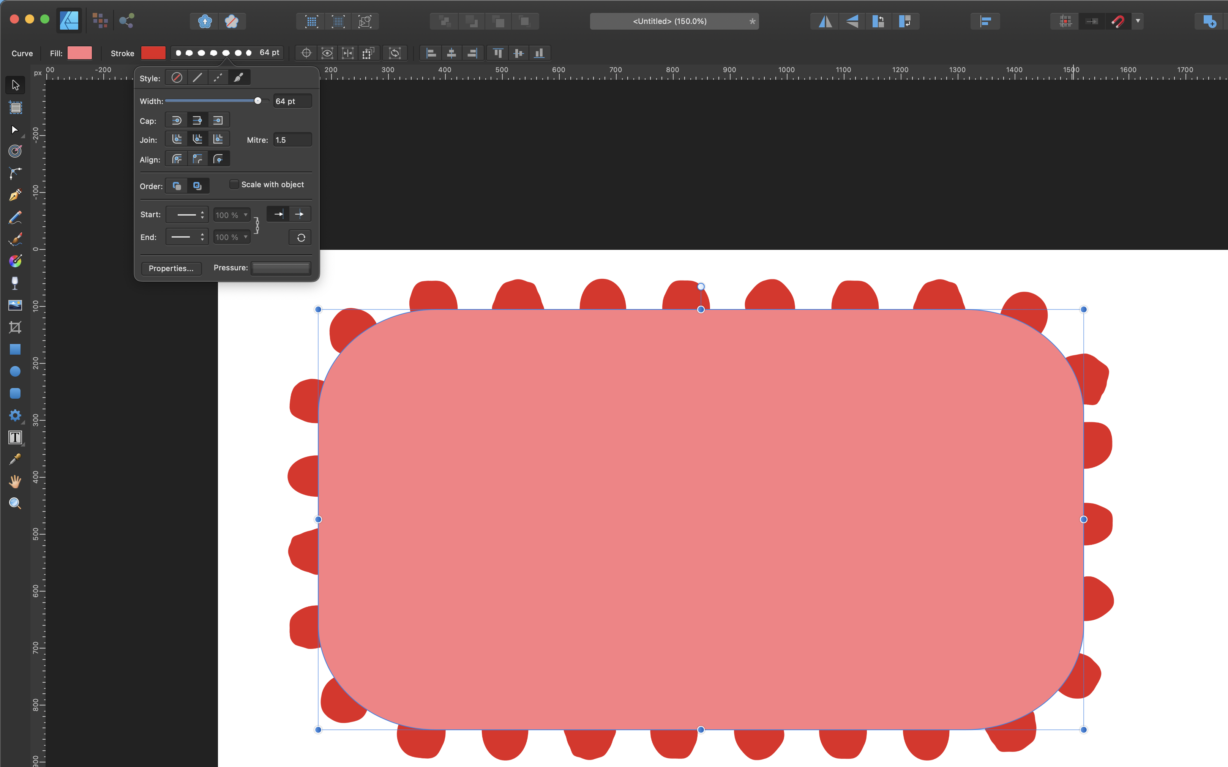Click Align Left in context toolbar
The width and height of the screenshot is (1228, 767).
(431, 53)
